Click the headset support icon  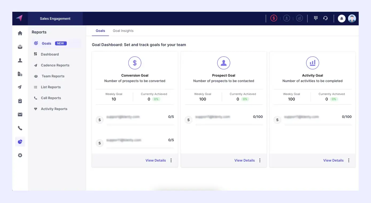pyautogui.click(x=325, y=18)
